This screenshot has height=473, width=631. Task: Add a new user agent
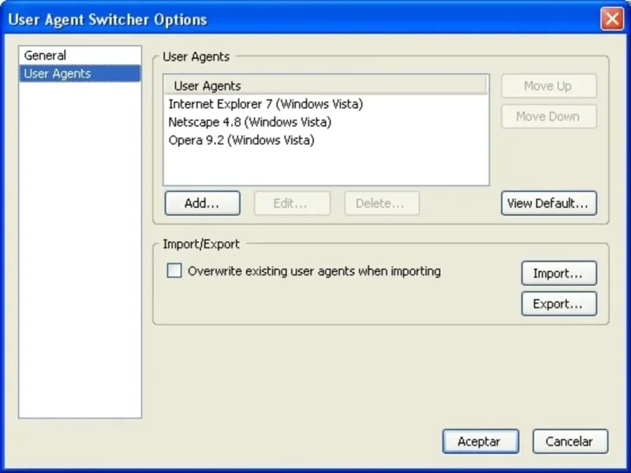pyautogui.click(x=203, y=203)
